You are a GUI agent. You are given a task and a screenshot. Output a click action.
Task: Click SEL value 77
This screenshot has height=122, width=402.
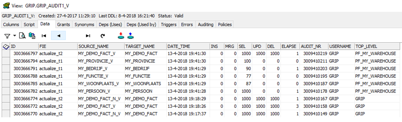tap(245, 76)
